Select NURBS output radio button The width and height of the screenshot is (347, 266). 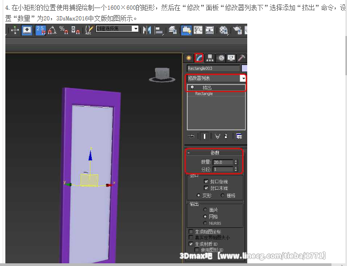(205, 223)
